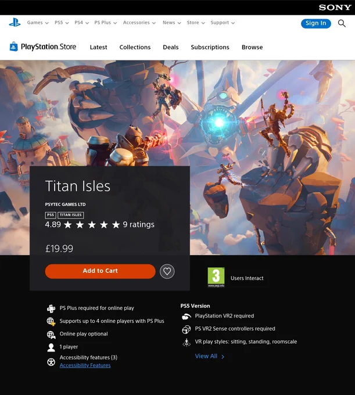Click the PlayStation Store wordmark
The width and height of the screenshot is (355, 395).
point(48,47)
